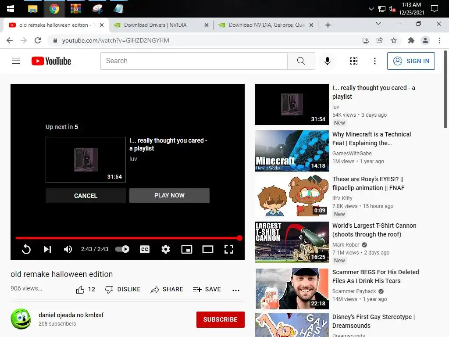449x337 pixels.
Task: Click the address bar URL
Action: click(115, 40)
